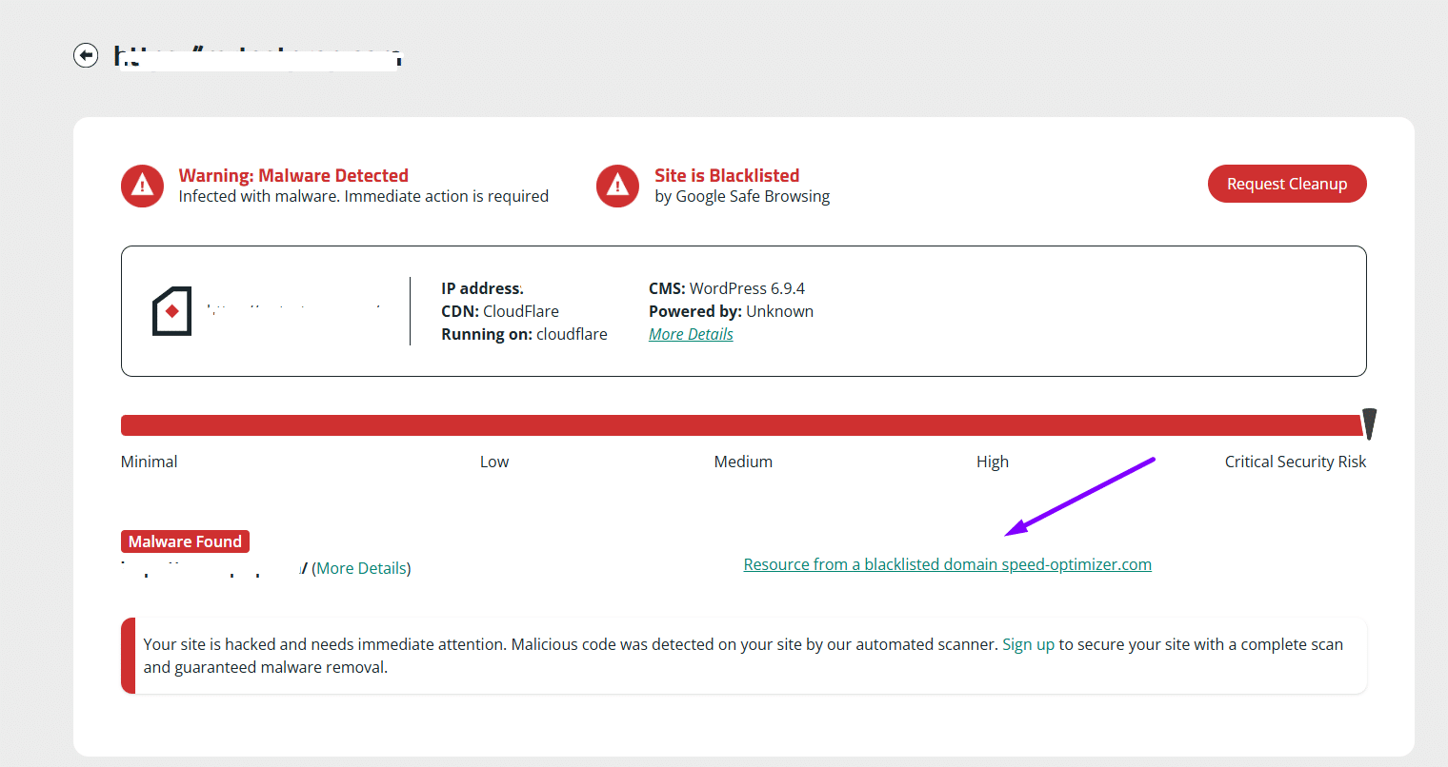This screenshot has height=767, width=1448.
Task: Click the Critical Security Risk label
Action: coord(1296,462)
